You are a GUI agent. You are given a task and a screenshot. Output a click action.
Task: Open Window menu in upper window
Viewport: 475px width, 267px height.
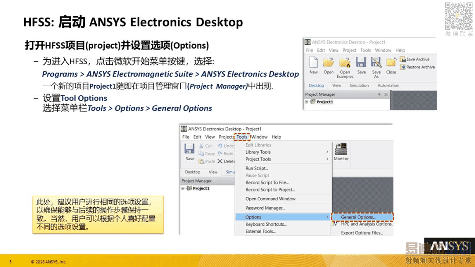pos(383,50)
